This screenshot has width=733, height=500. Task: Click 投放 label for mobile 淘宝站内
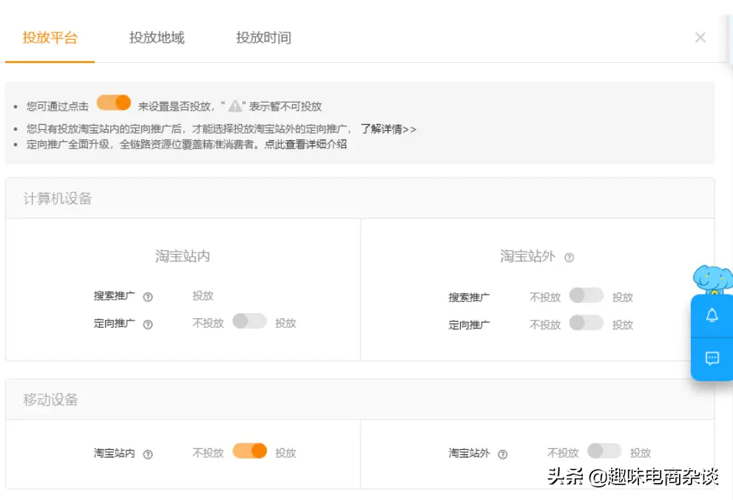286,453
